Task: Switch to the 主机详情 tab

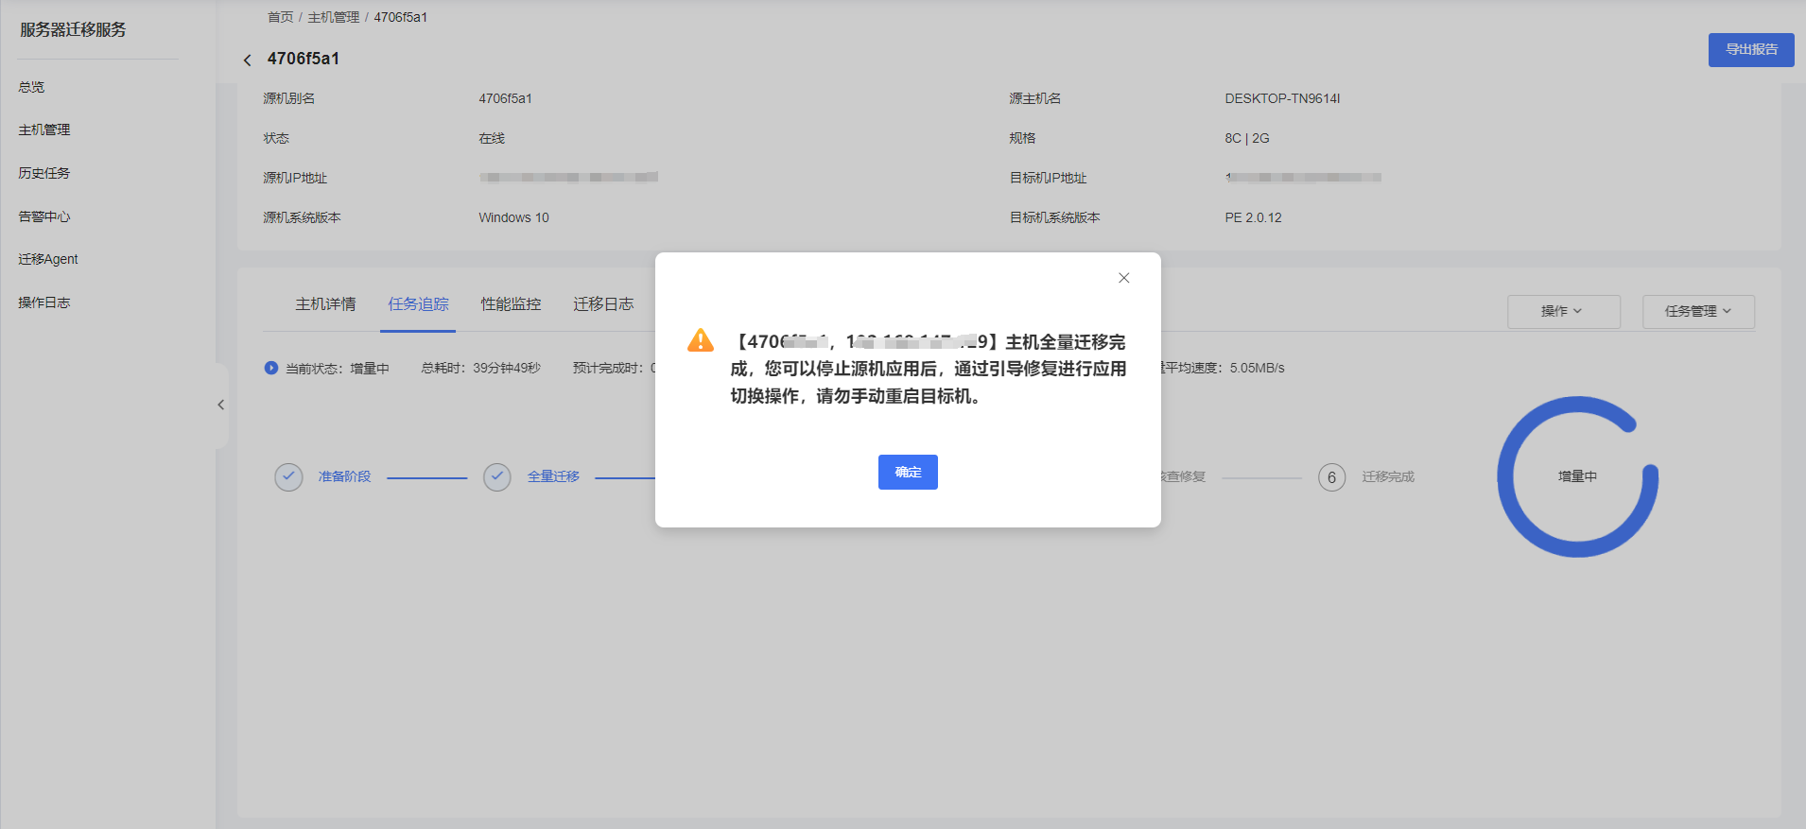Action: (x=325, y=304)
